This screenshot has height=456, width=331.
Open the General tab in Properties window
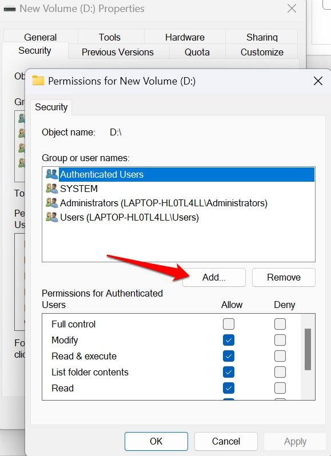click(41, 37)
